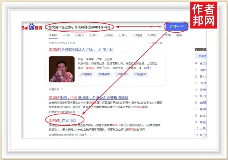228x160 pixels.
Task: Open the 李鸿诚 百度百科 result link
Action: click(x=81, y=50)
